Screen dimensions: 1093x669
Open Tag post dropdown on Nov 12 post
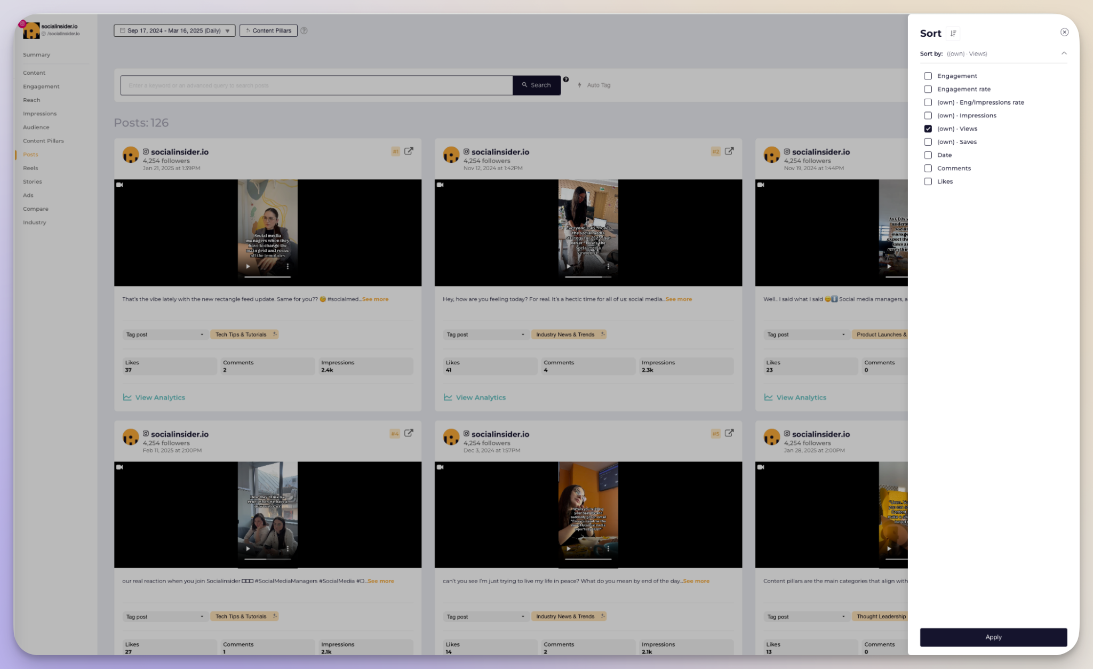485,334
